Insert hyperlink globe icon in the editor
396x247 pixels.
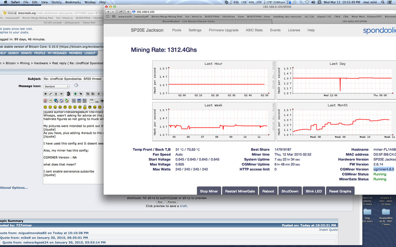(56, 101)
